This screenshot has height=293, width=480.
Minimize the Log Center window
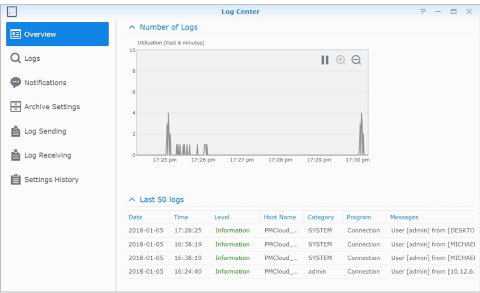pyautogui.click(x=438, y=11)
